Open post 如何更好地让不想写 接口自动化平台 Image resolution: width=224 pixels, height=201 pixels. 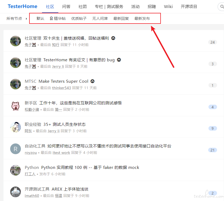coord(109,146)
